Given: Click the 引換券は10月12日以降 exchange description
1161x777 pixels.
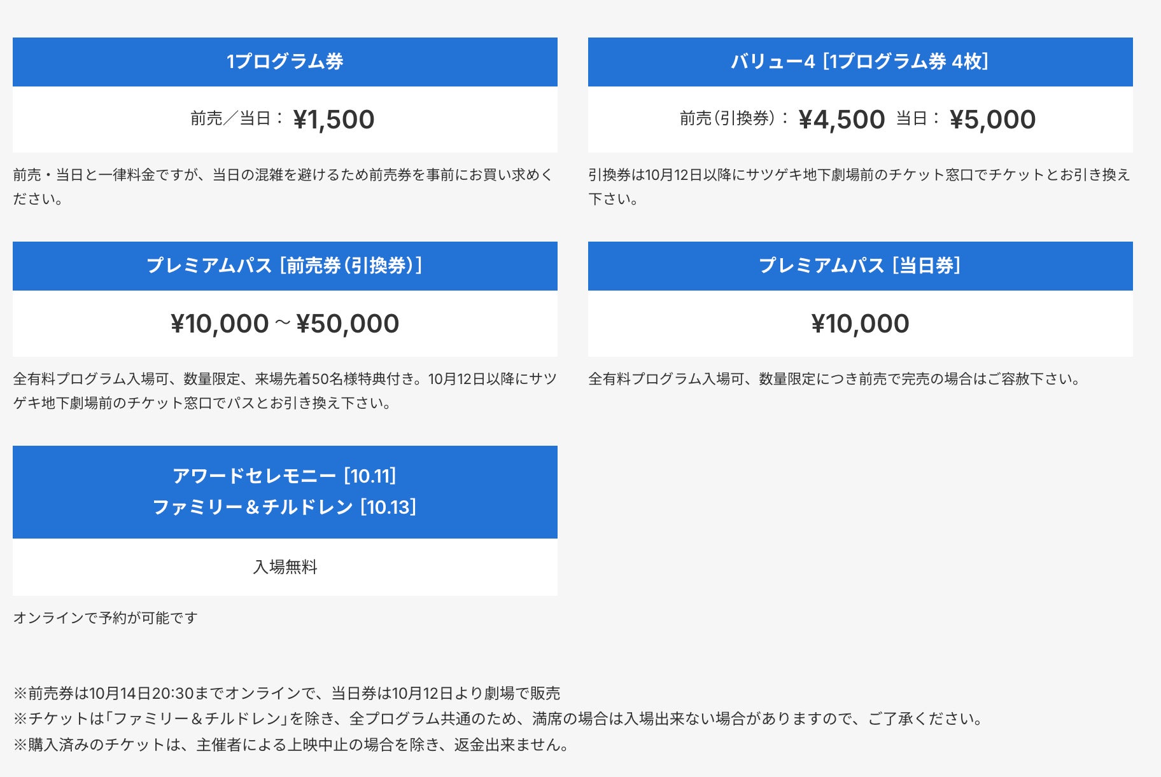Looking at the screenshot, I should point(859,187).
